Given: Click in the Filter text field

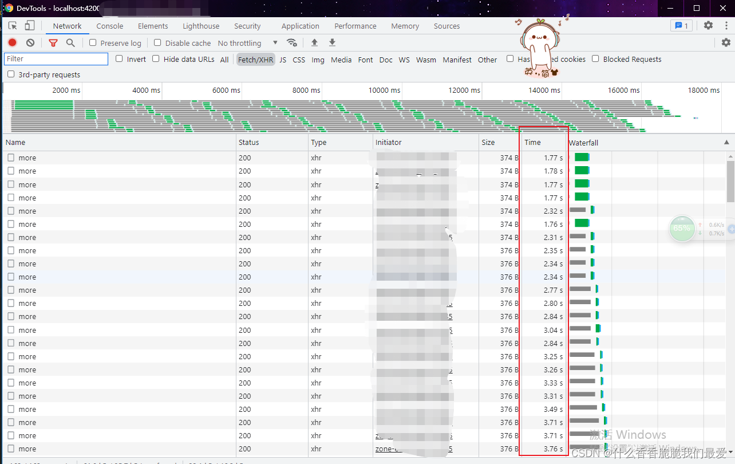Looking at the screenshot, I should [x=56, y=59].
